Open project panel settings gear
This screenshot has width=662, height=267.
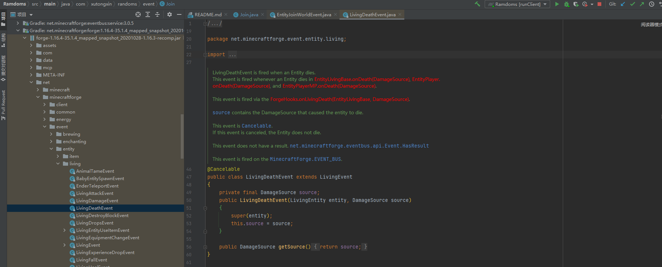170,14
